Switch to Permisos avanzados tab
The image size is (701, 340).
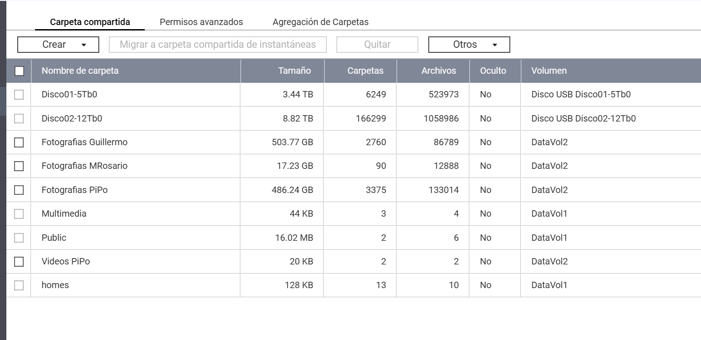pyautogui.click(x=201, y=22)
